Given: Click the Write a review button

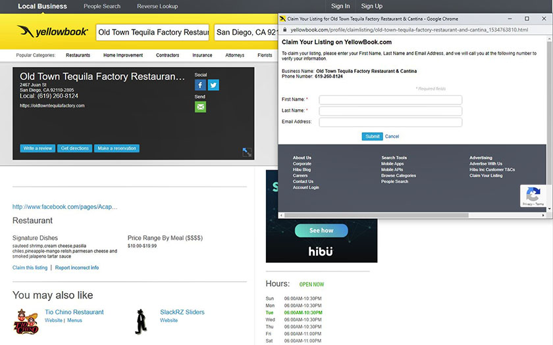Looking at the screenshot, I should click(38, 149).
